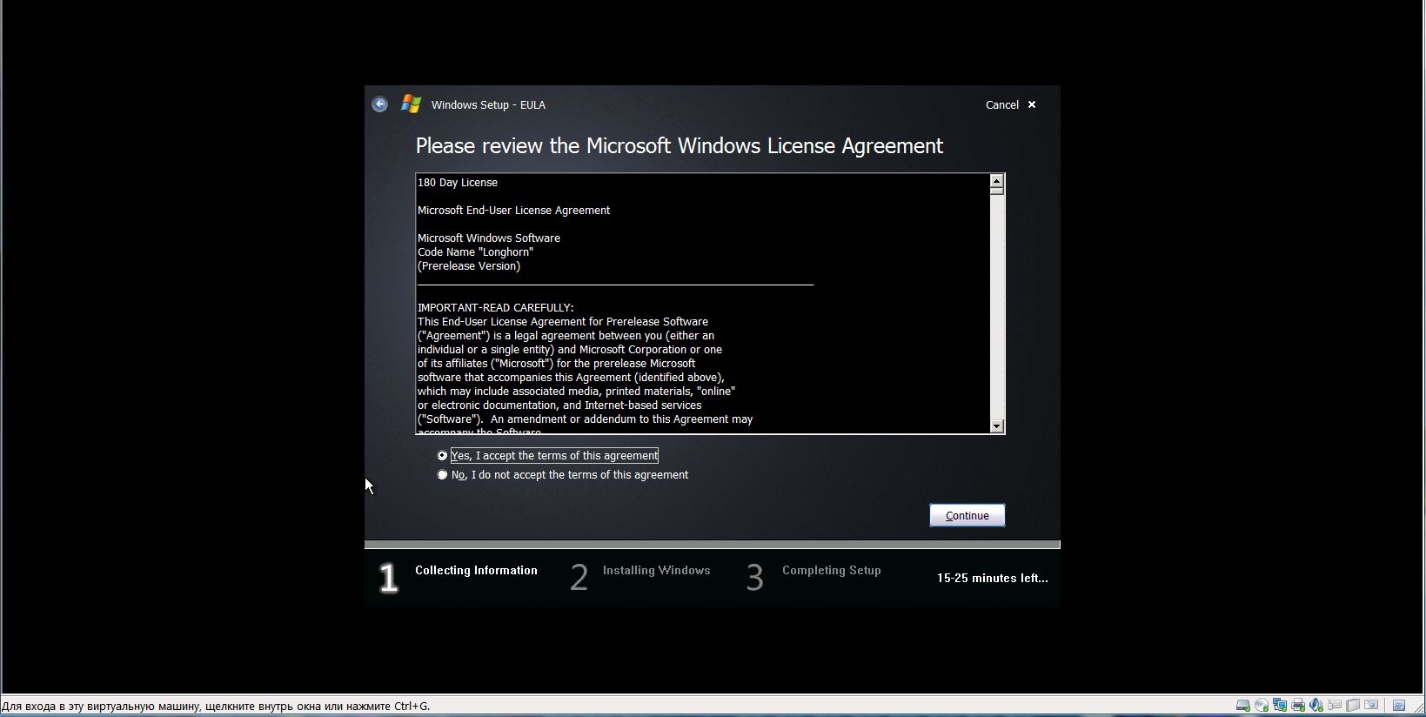This screenshot has width=1426, height=717.
Task: Click the message log icon in status bar
Action: click(1399, 705)
